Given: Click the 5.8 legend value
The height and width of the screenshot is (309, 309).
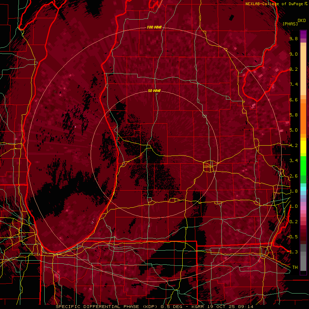Looking at the screenshot, I should [x=294, y=115].
